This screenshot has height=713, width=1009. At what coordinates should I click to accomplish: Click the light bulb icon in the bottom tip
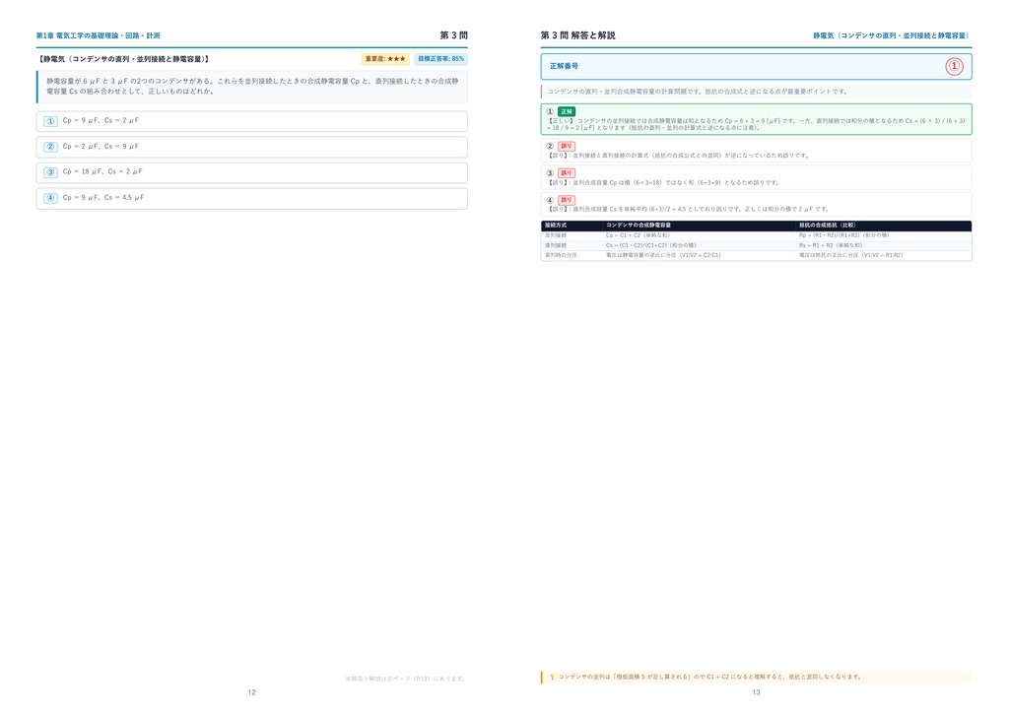[552, 677]
